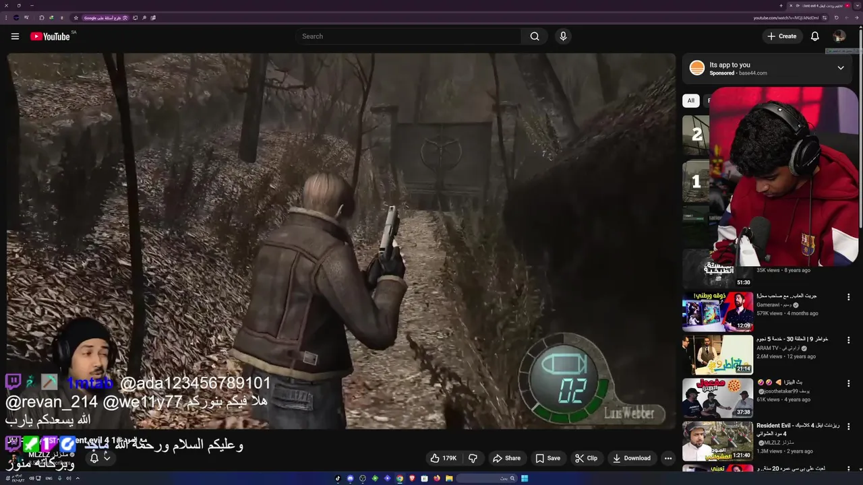Click the taskbar search box

485,478
